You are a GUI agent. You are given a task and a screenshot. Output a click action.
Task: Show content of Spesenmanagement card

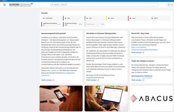click(x=48, y=80)
